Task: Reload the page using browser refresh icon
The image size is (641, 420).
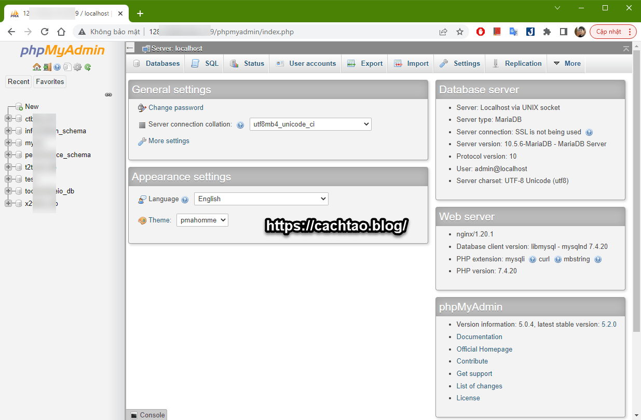Action: [45, 32]
